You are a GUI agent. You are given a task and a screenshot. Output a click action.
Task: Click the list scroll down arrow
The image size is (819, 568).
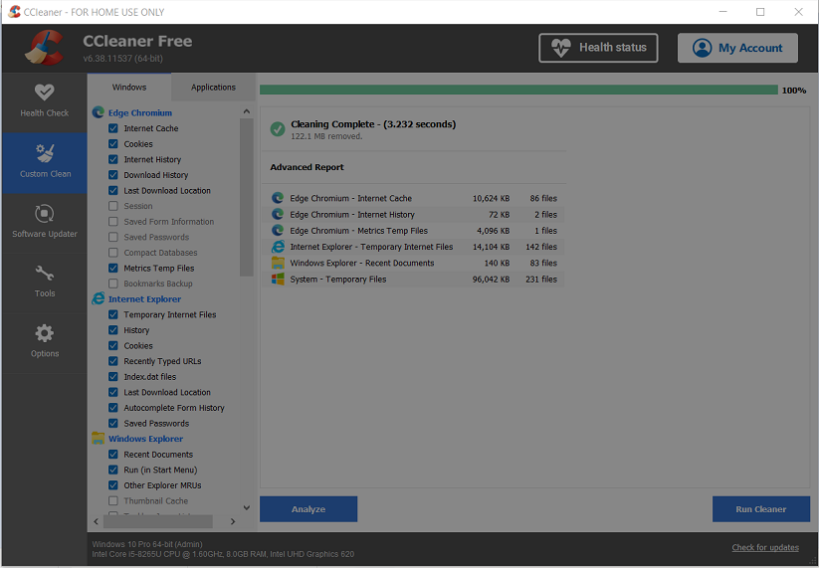(x=247, y=507)
